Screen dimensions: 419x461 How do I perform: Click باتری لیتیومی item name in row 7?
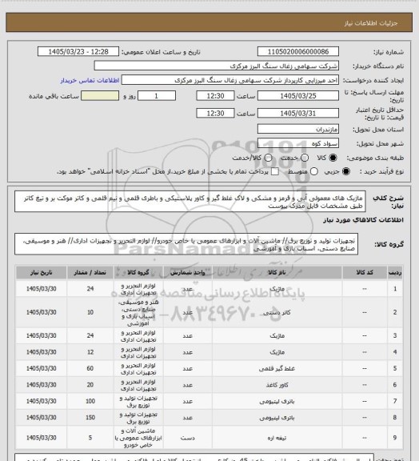click(x=277, y=401)
